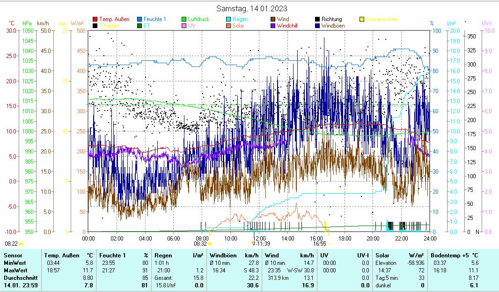The width and height of the screenshot is (499, 292).
Task: Toggle the dark green ET legend entry
Action: click(x=139, y=26)
